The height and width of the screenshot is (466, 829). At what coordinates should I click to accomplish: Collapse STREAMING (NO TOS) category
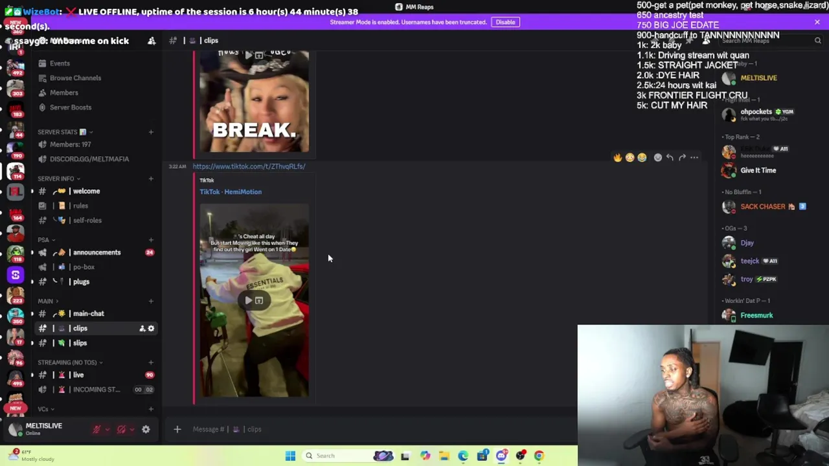point(70,362)
